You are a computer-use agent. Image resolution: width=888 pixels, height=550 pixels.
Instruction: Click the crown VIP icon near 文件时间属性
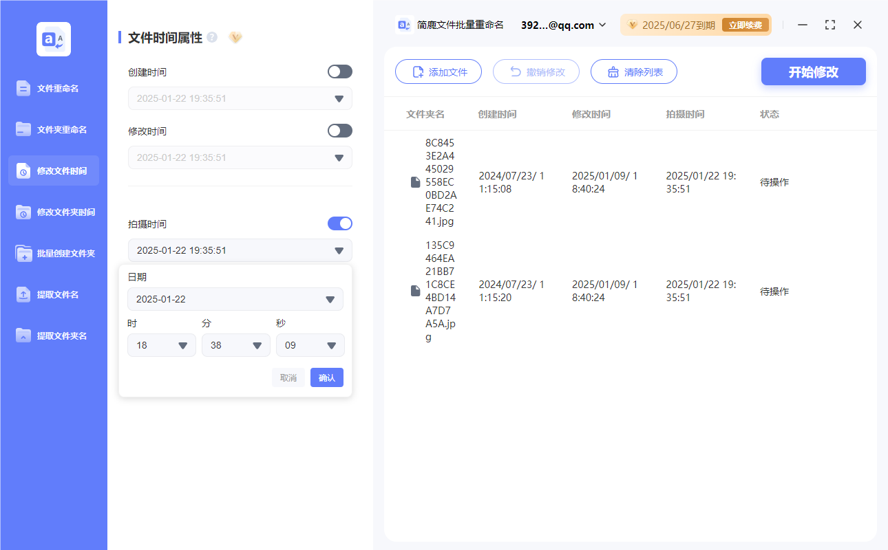click(x=235, y=38)
